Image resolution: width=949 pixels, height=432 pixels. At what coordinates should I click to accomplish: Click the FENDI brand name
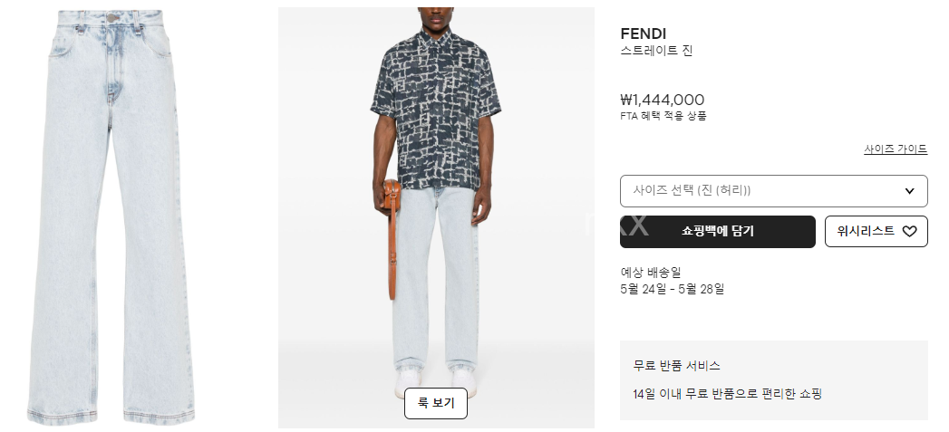click(x=643, y=34)
